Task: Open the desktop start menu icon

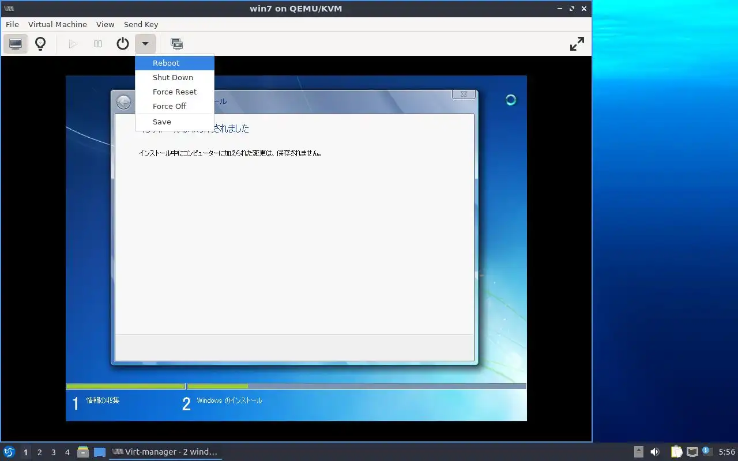Action: [9, 452]
